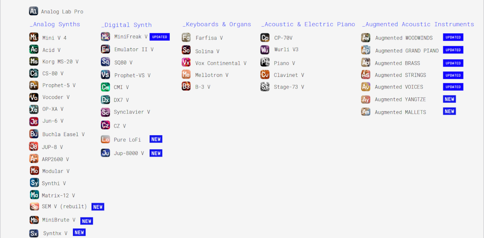This screenshot has width=484, height=238.
Task: Open the Buchla Easel V icon
Action: pos(34,134)
